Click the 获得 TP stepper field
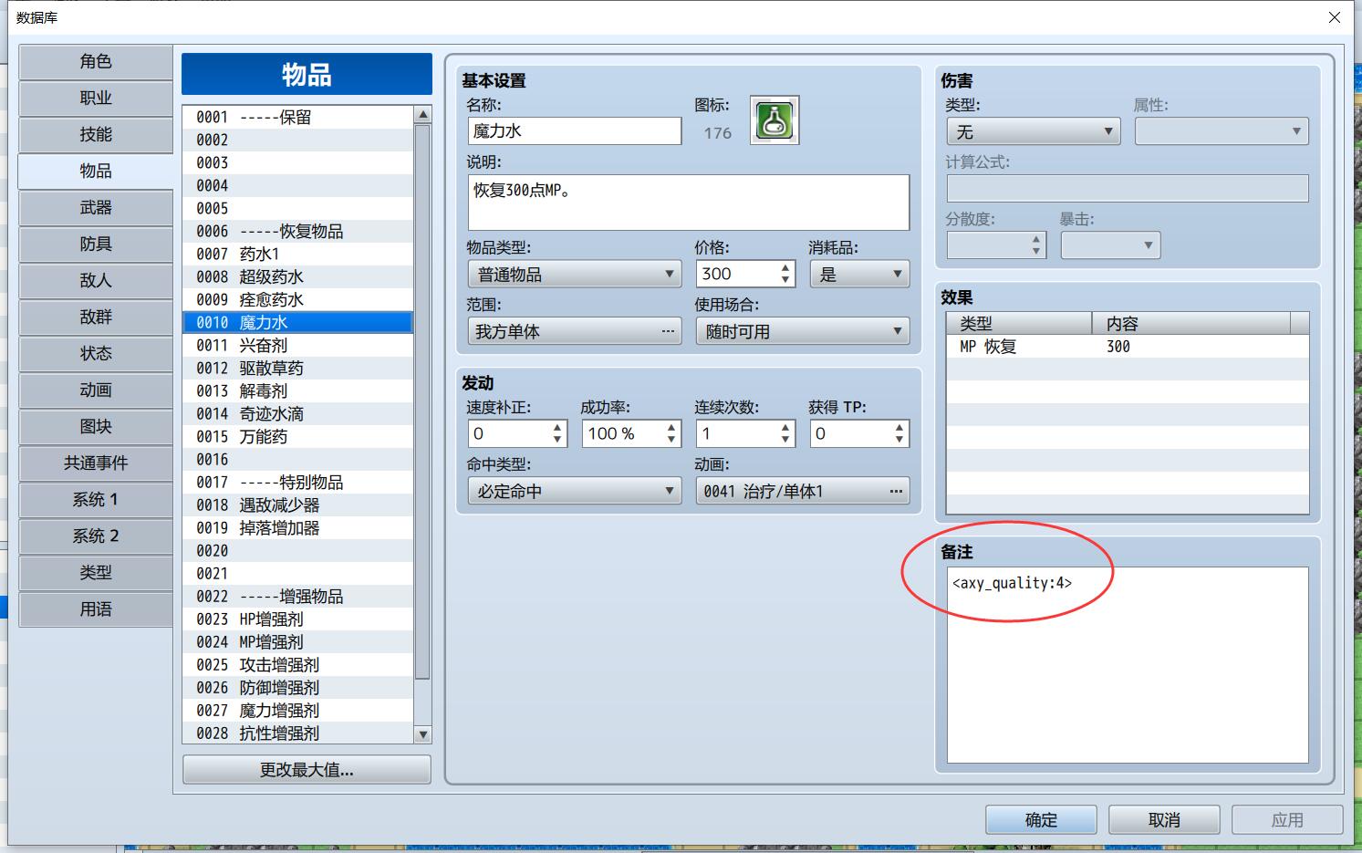 [859, 433]
